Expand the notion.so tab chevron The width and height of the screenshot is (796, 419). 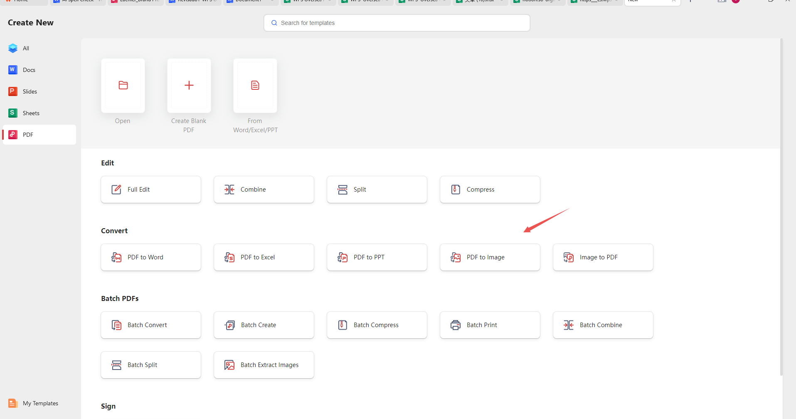(x=559, y=2)
